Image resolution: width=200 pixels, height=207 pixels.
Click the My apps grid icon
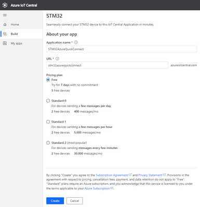5,43
